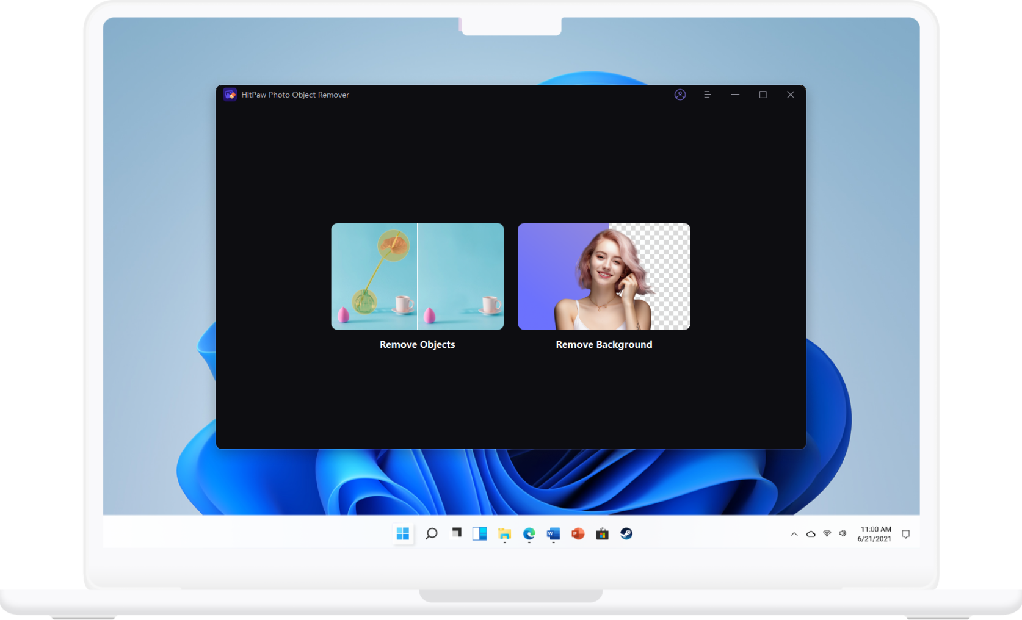Viewport: 1022px width, 620px height.
Task: Select the Remove Background mode
Action: (x=603, y=276)
